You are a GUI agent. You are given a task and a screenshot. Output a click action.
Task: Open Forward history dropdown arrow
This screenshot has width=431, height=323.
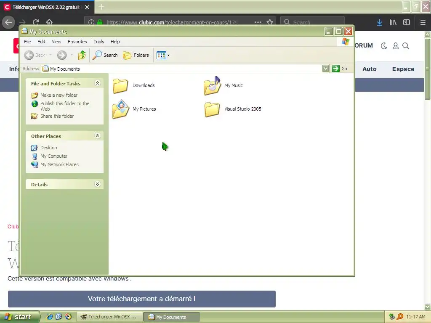[72, 55]
